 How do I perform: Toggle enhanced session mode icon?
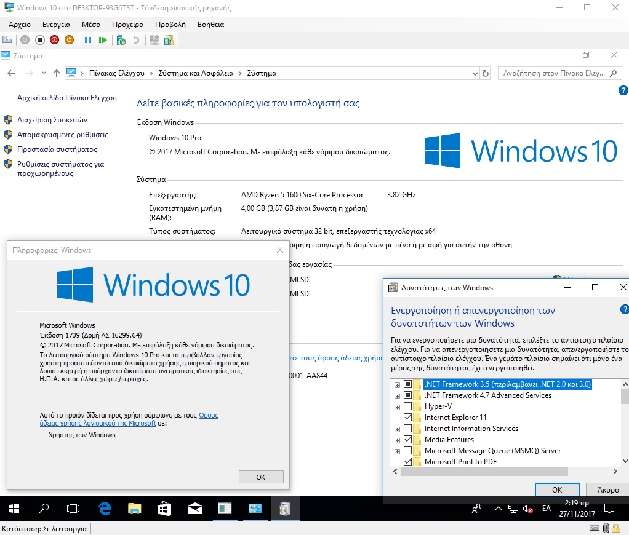coord(154,40)
